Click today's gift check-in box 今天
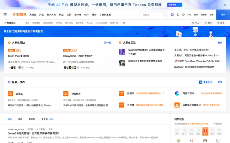The height and width of the screenshot is (143, 230). click(205, 131)
